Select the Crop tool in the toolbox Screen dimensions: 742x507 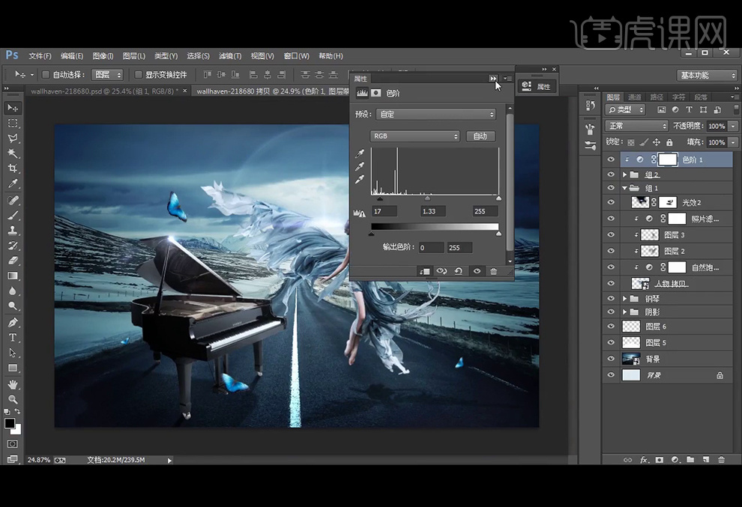[13, 169]
